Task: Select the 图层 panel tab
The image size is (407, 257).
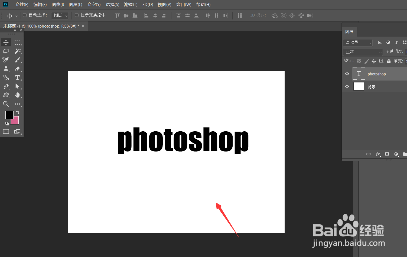Action: (x=349, y=32)
